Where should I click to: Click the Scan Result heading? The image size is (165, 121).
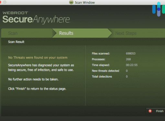[x=16, y=42]
